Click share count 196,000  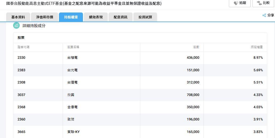tap(193, 119)
